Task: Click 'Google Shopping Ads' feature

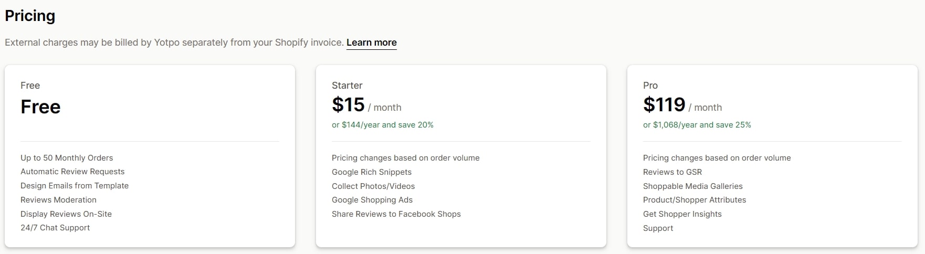Action: coord(372,200)
